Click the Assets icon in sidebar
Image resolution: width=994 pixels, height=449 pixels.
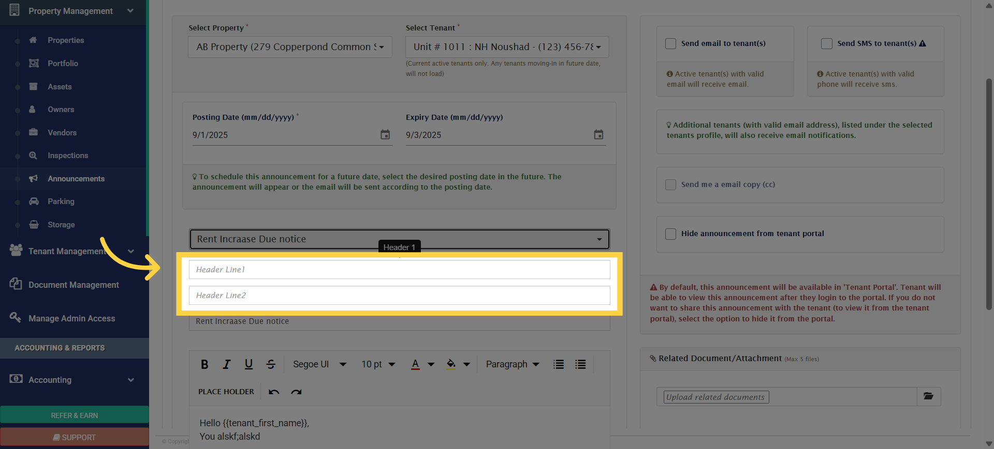[x=33, y=86]
